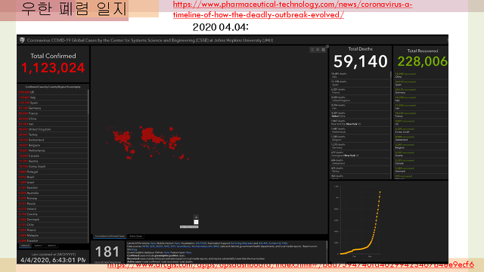This screenshot has height=272, width=484.
Task: Select Hubei China row in deaths list
Action: click(360, 114)
